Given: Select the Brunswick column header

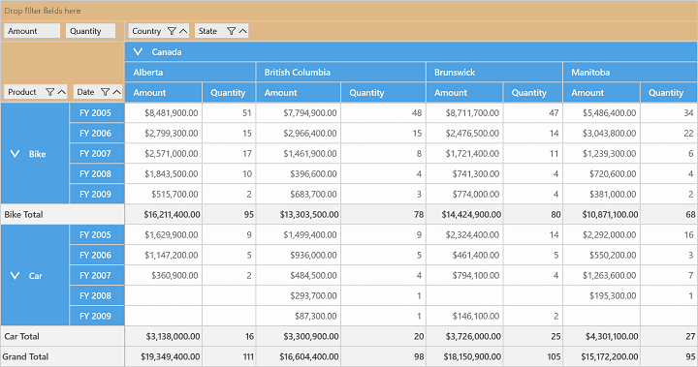Looking at the screenshot, I should coord(494,73).
